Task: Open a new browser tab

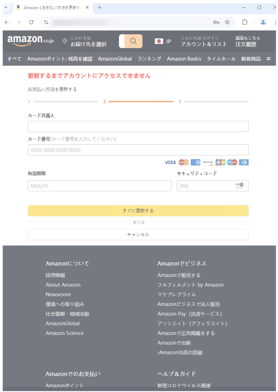Action: pos(100,7)
